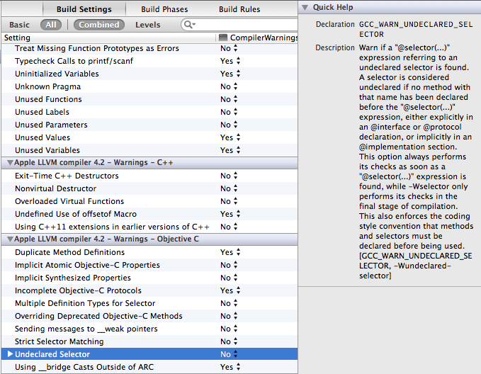The image size is (481, 374).
Task: Open the Build Phases tab
Action: coord(166,9)
